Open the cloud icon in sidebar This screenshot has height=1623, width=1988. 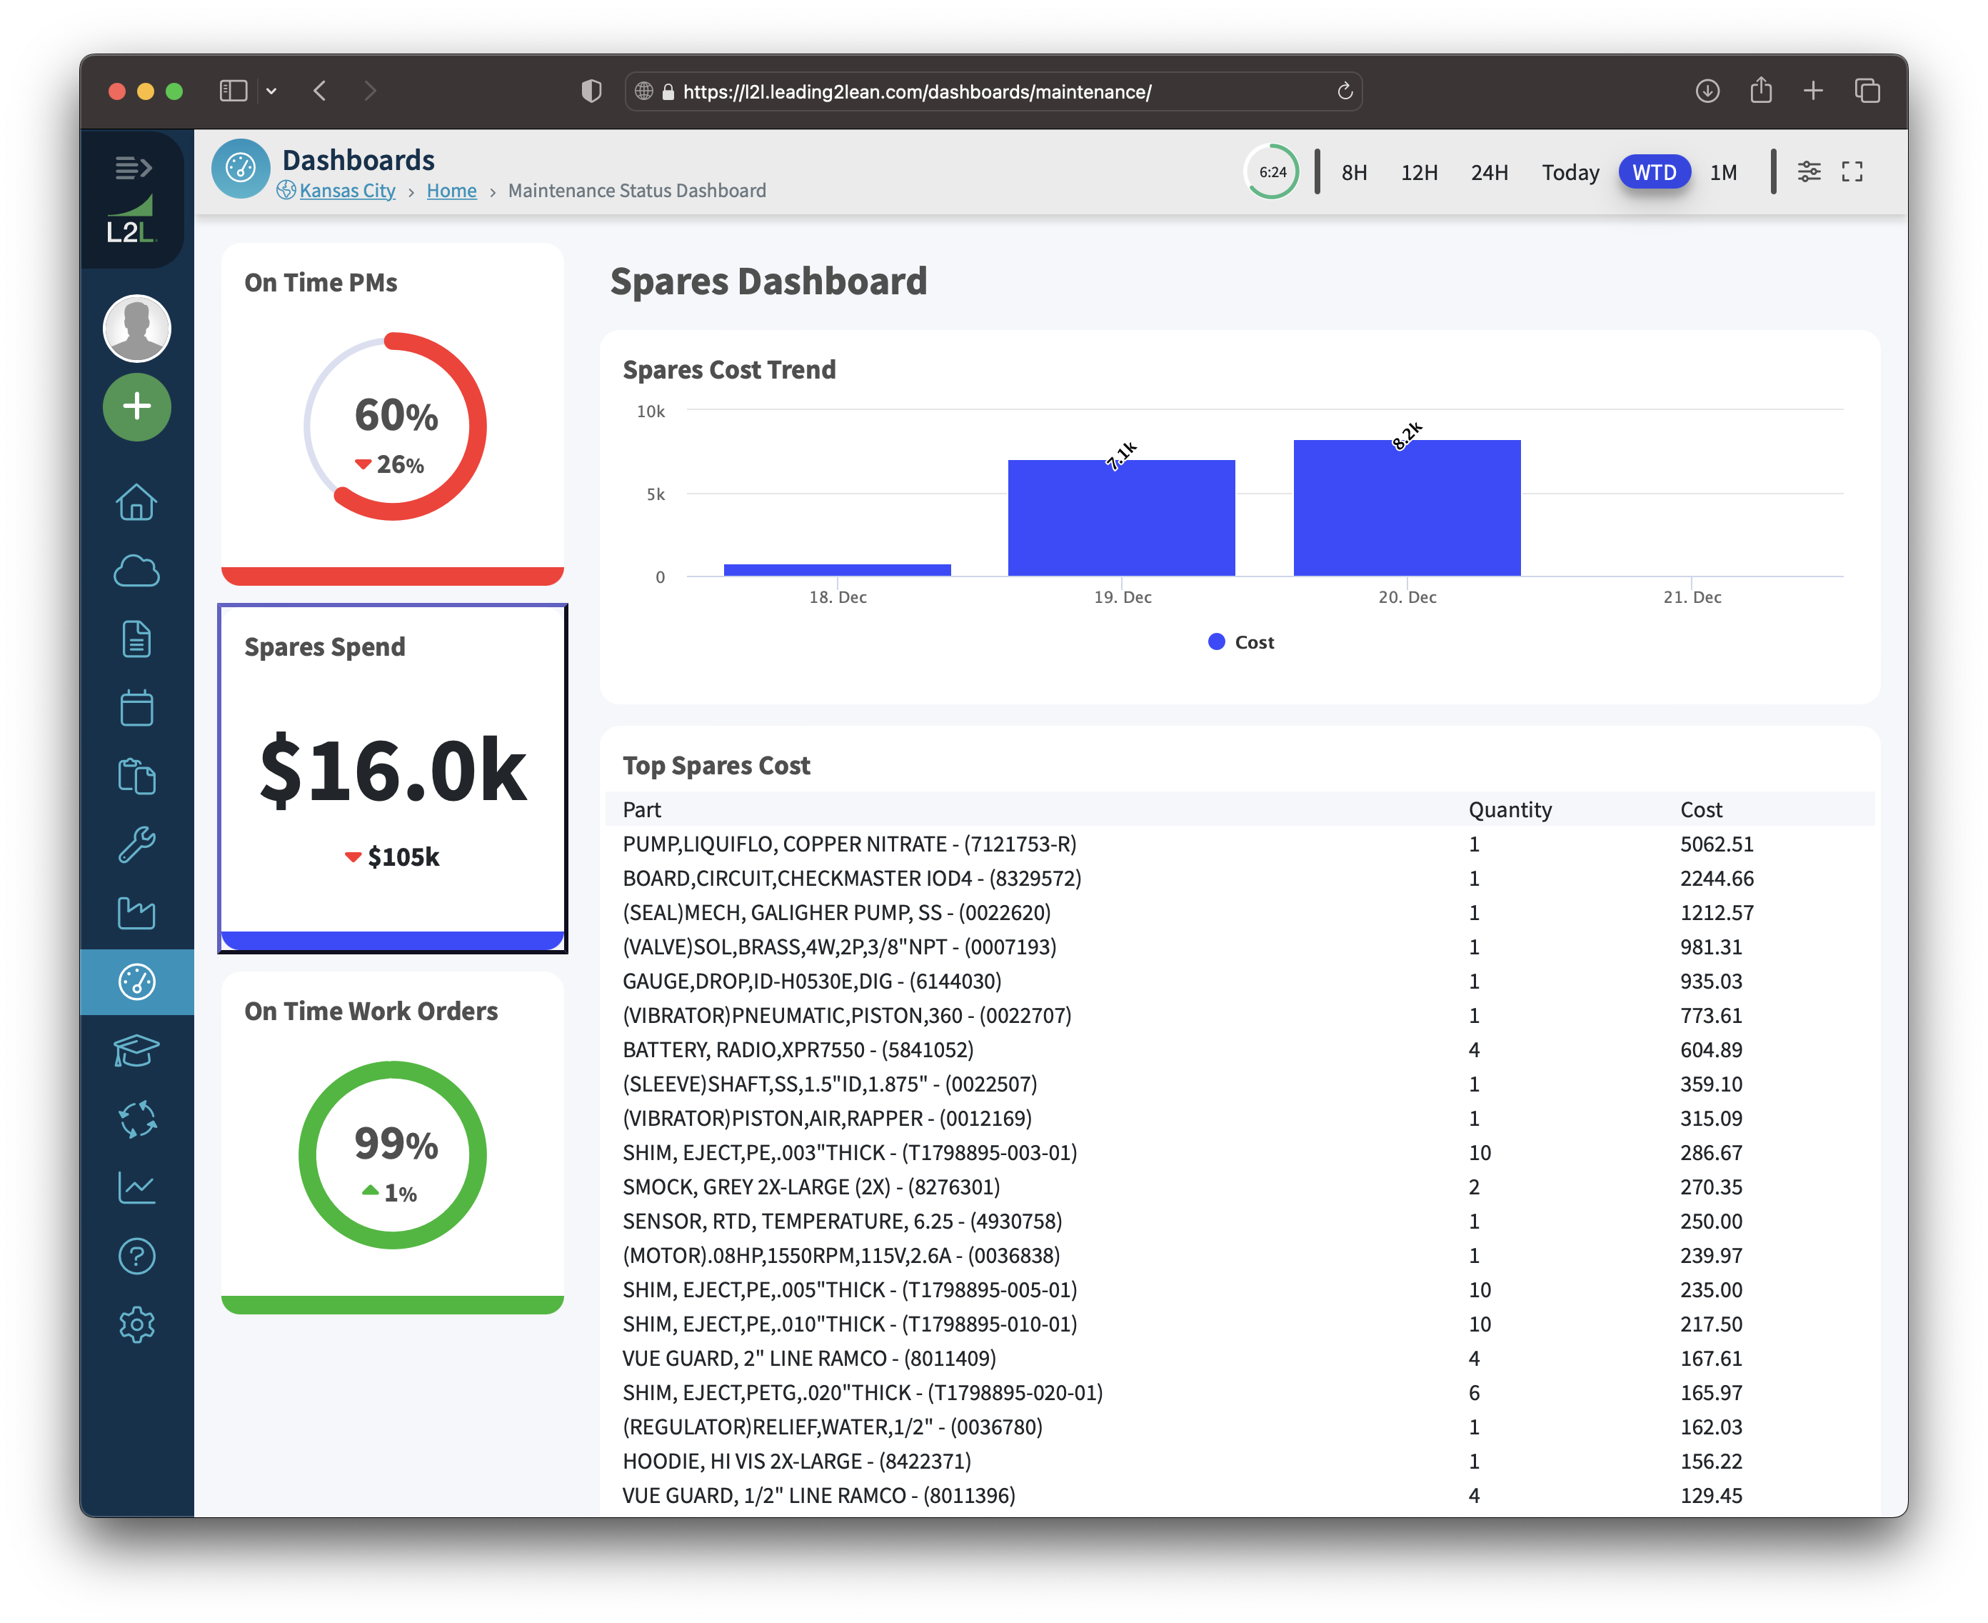(136, 570)
